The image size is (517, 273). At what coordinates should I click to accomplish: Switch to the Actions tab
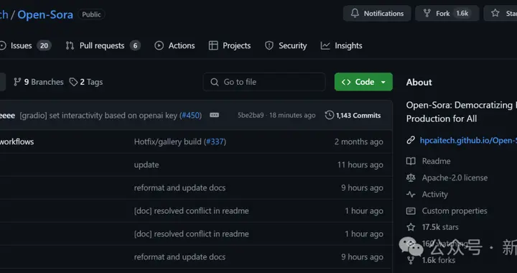[174, 45]
